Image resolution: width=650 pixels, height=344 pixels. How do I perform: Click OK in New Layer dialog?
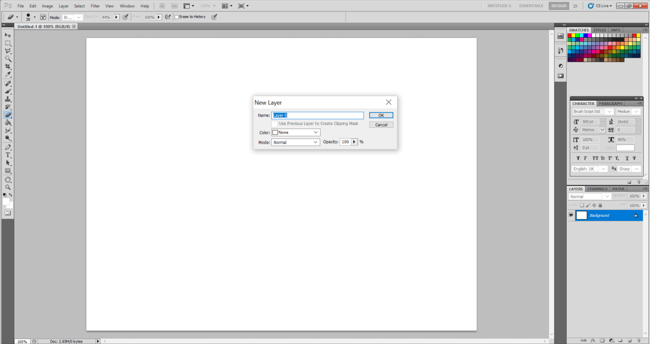tap(381, 115)
